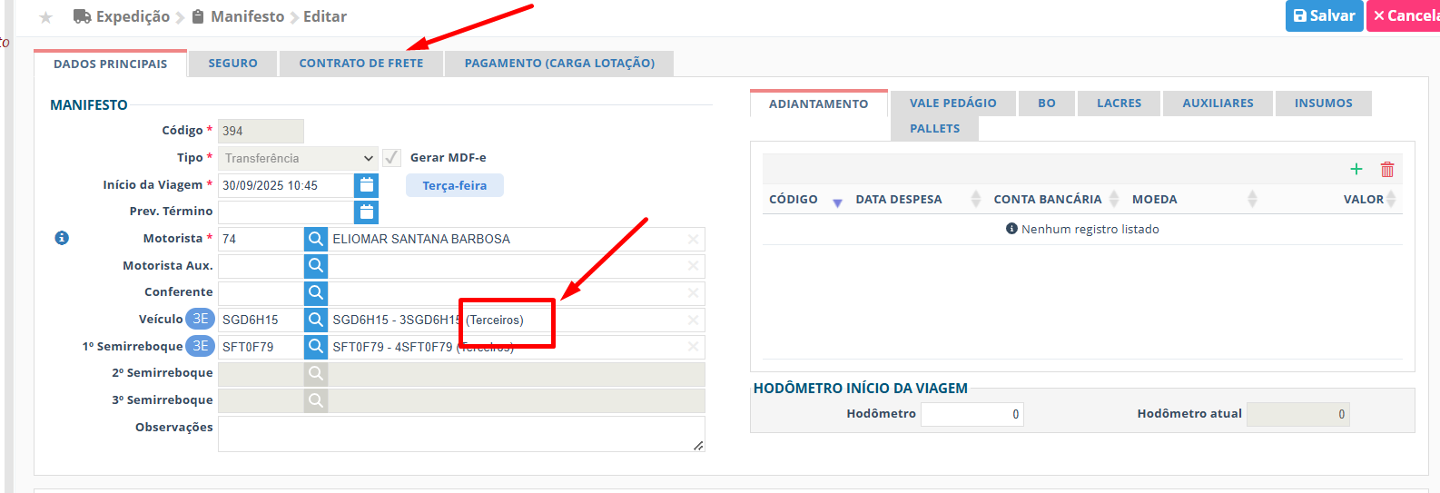The width and height of the screenshot is (1440, 493).
Task: Open calendar for Prev. Término
Action: [366, 212]
